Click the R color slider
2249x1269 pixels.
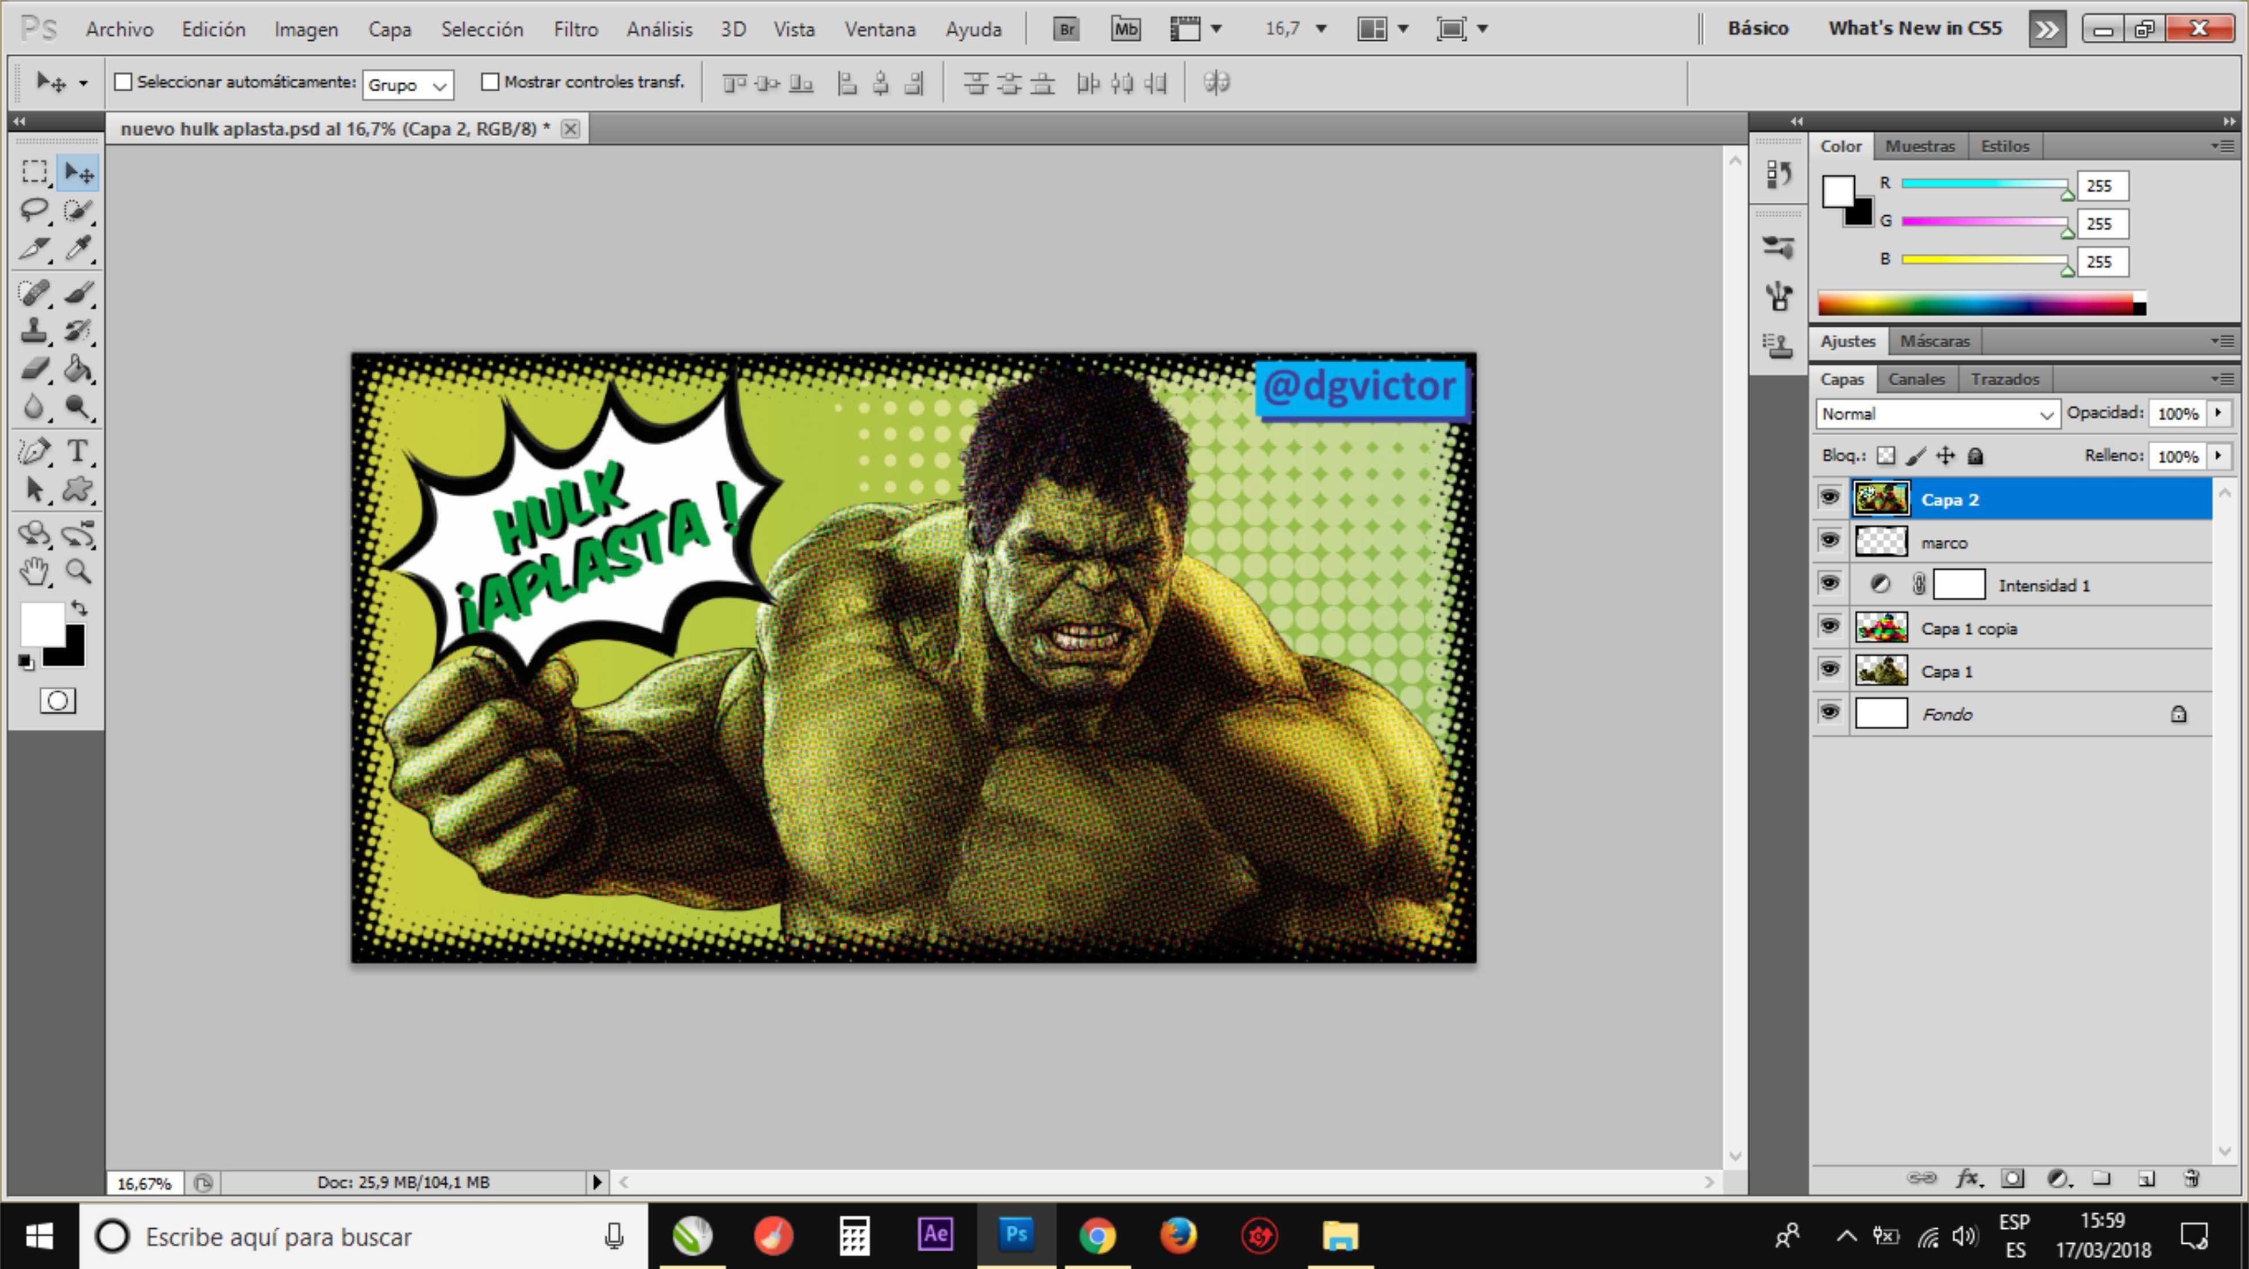click(x=1984, y=184)
